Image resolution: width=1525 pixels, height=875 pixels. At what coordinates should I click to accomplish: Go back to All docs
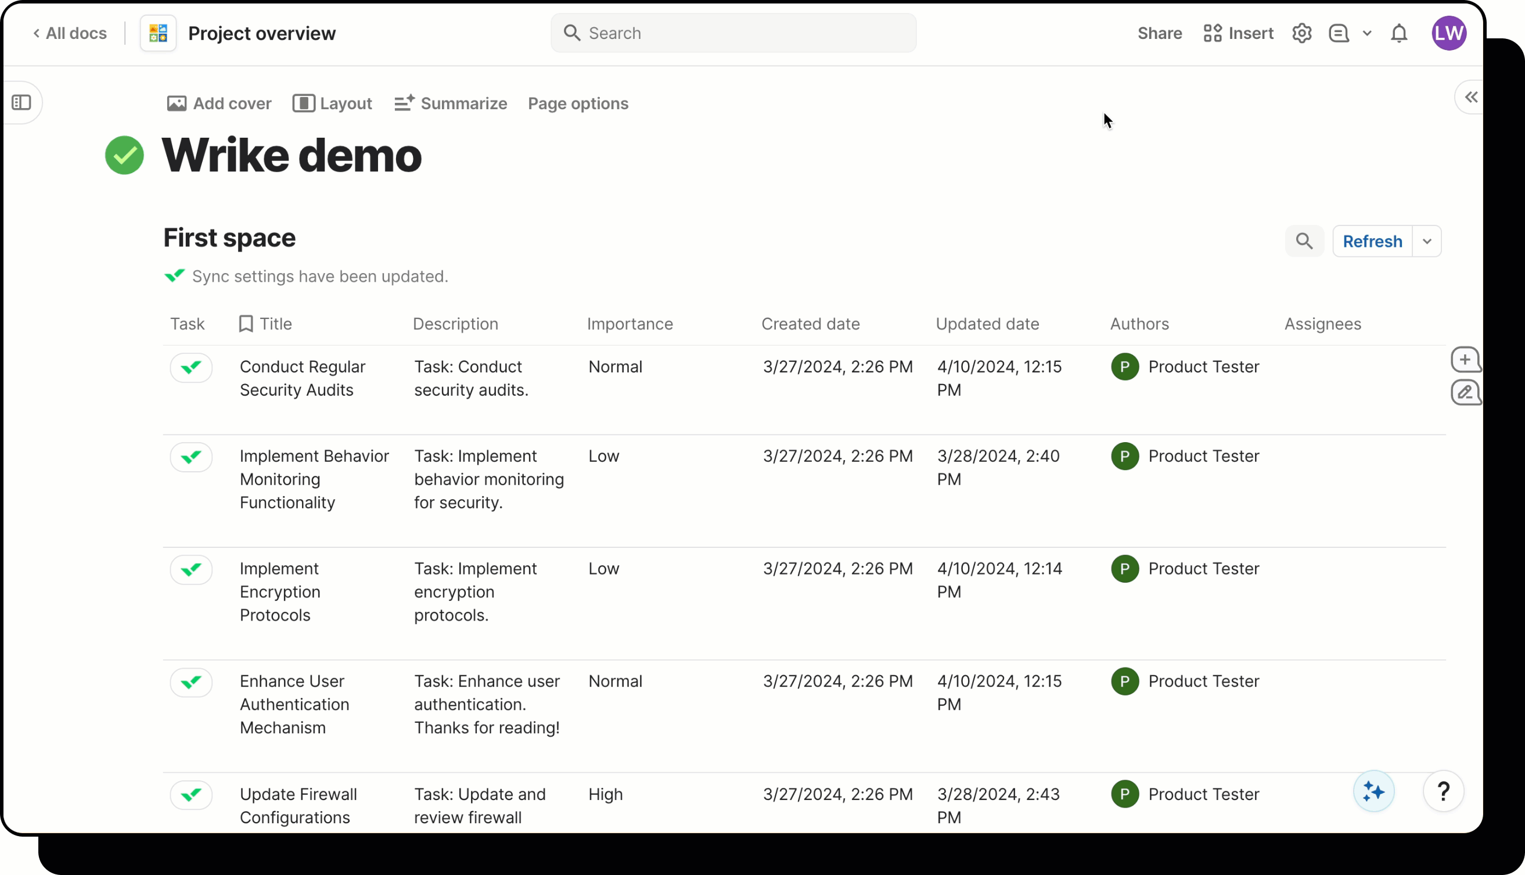(x=70, y=33)
